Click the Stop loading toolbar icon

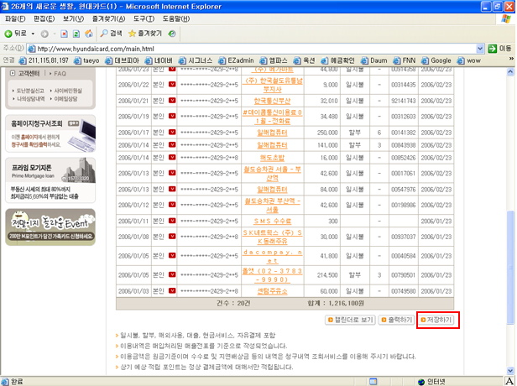click(64, 34)
